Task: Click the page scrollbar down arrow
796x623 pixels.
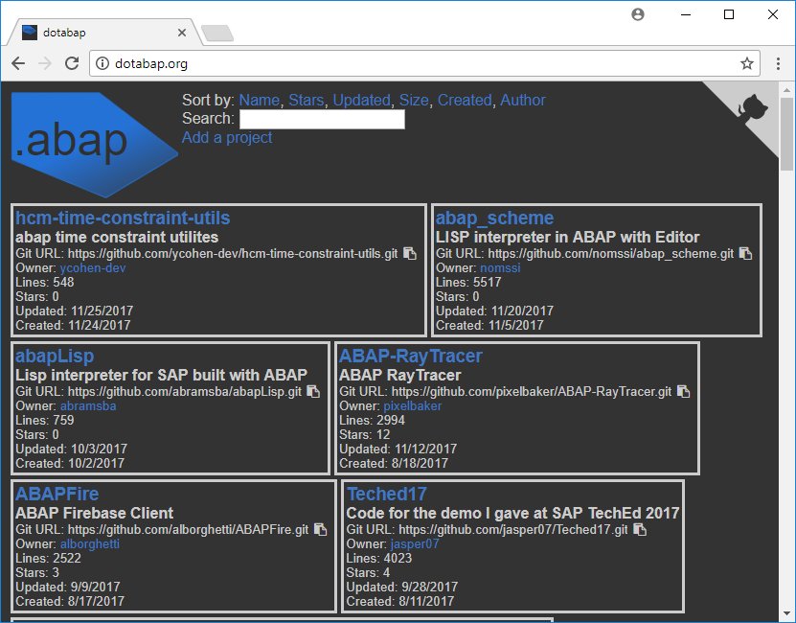Action: [x=786, y=613]
